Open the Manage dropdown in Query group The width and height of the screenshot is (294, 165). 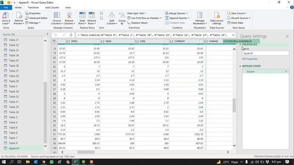pos(33,22)
